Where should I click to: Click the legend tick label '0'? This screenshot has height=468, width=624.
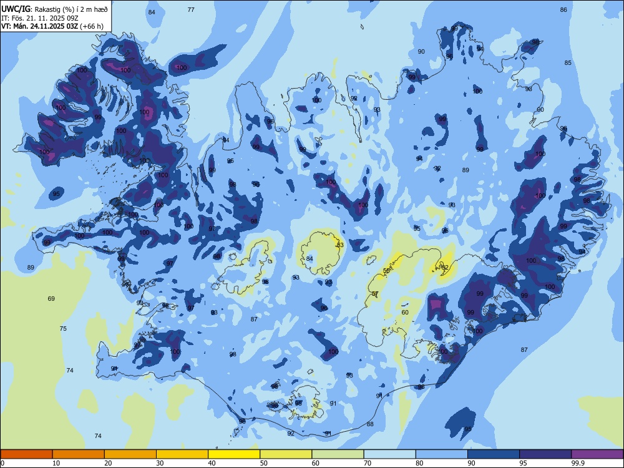click(2, 463)
